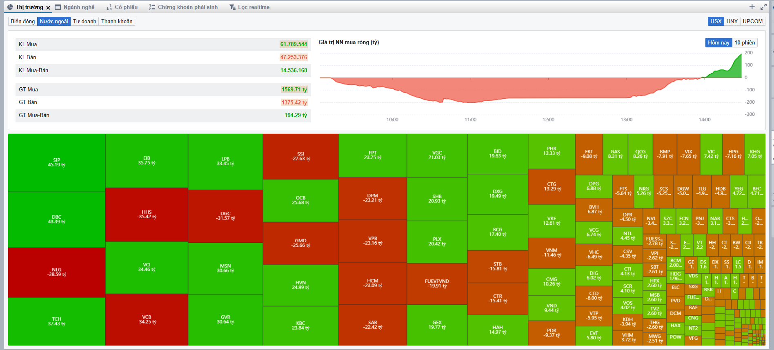Switch to the Ngành nghề tab

click(x=75, y=7)
